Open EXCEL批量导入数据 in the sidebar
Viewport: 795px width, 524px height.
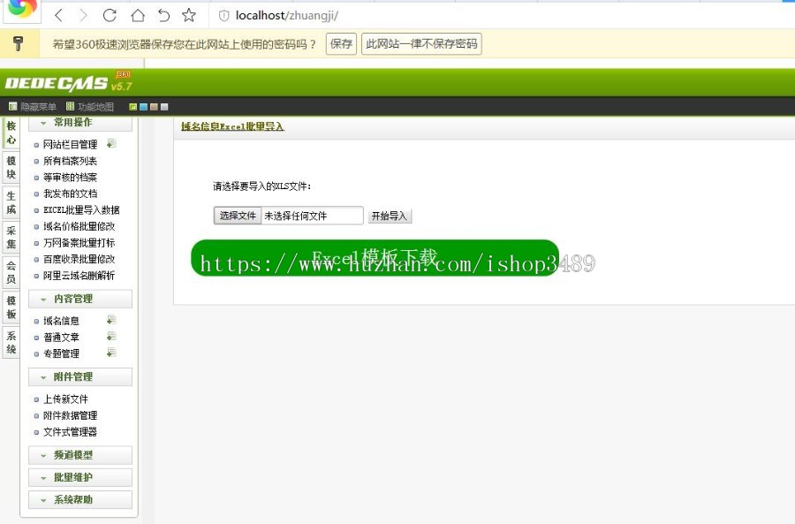[81, 210]
